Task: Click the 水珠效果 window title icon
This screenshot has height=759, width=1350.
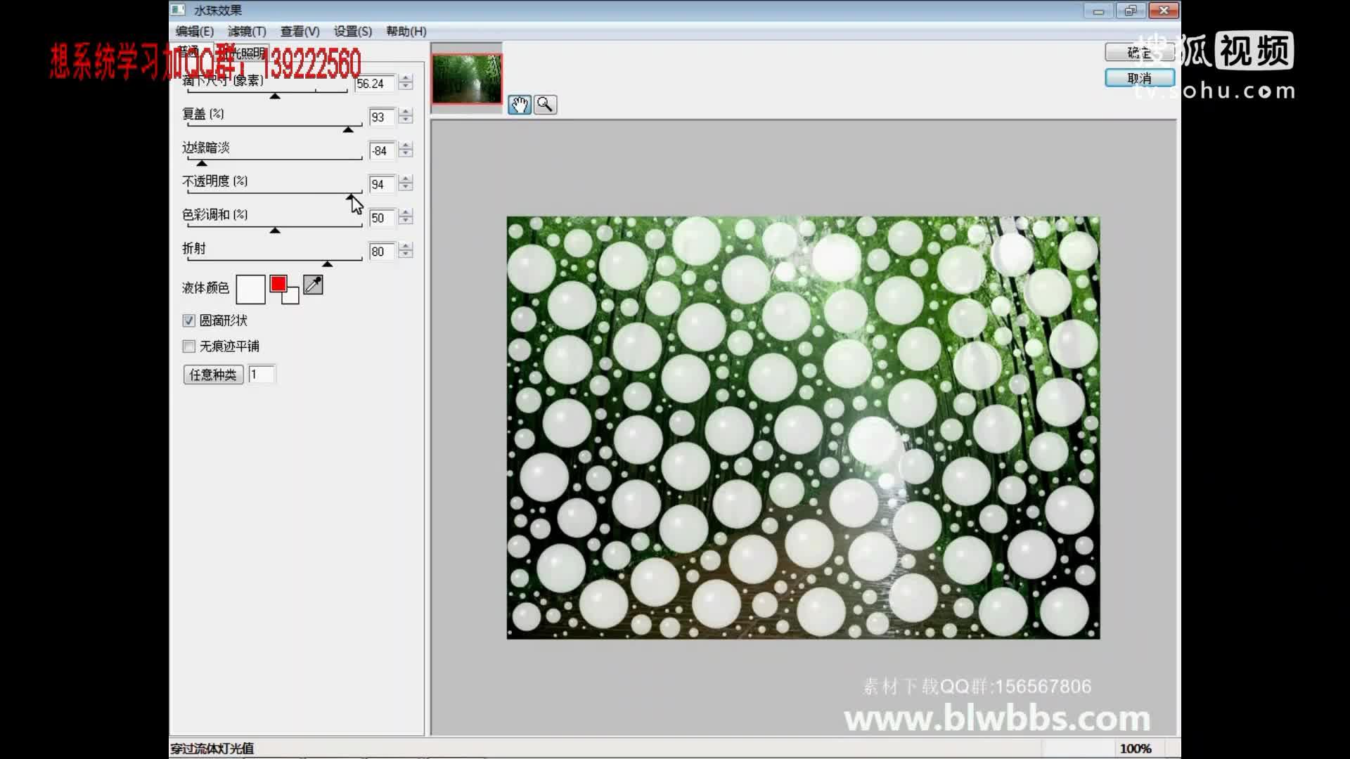Action: click(179, 10)
